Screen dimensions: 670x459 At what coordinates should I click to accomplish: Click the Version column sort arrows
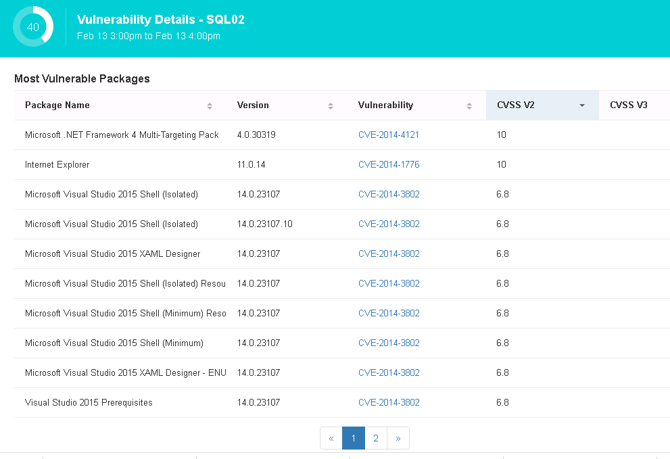pos(331,105)
